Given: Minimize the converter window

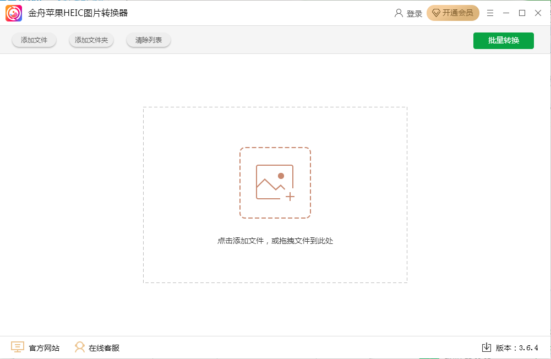Looking at the screenshot, I should (506, 13).
